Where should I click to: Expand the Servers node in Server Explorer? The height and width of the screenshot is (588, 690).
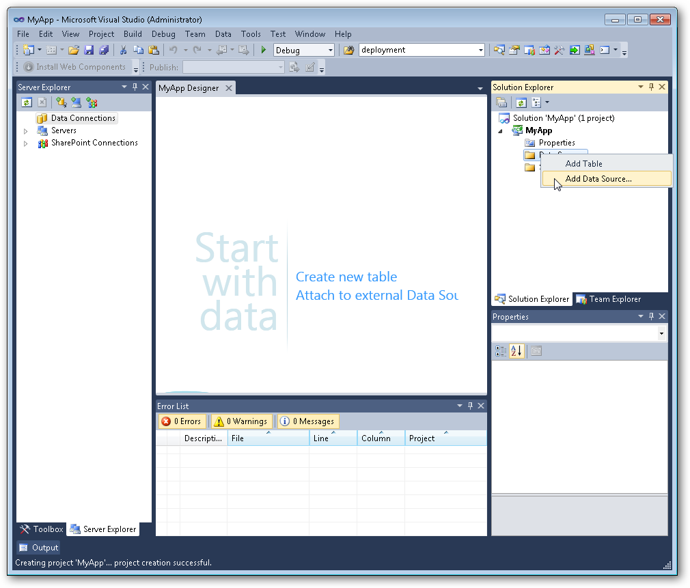[25, 130]
